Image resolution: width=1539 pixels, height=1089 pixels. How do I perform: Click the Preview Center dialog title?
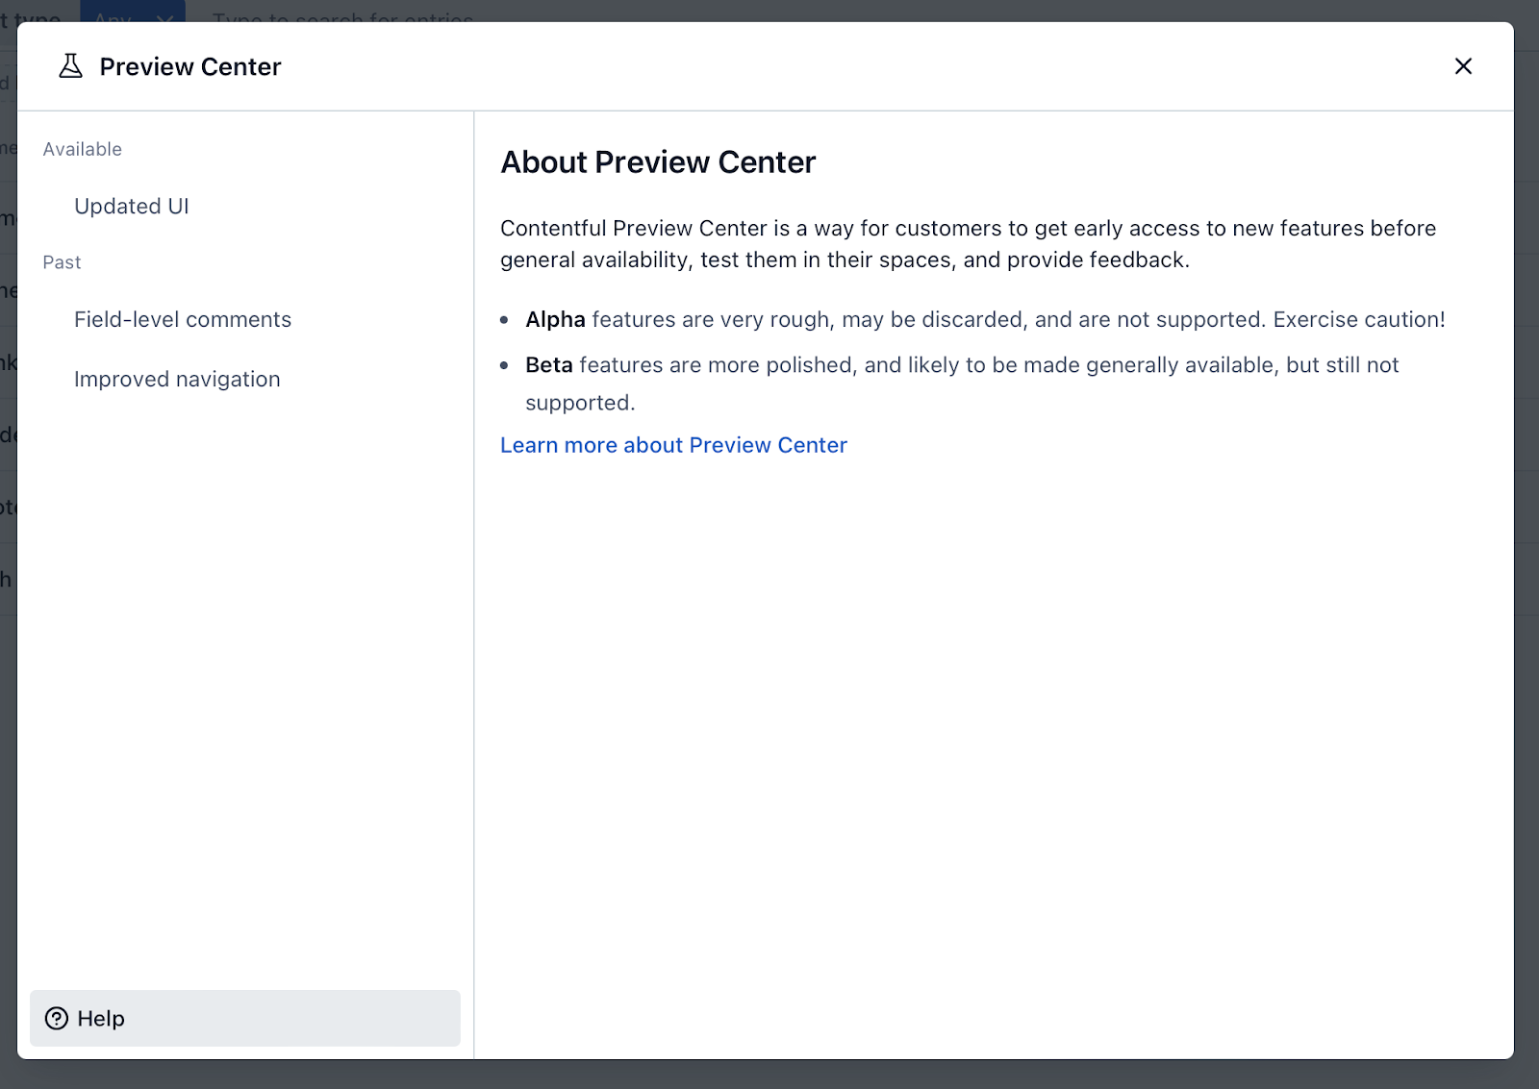click(190, 66)
